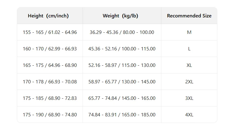
Task: Click the 3XL size cell
Action: tap(189, 98)
